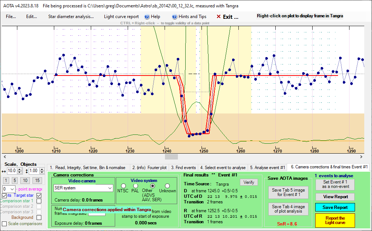Click the cyan Save Report button

(x=335, y=207)
